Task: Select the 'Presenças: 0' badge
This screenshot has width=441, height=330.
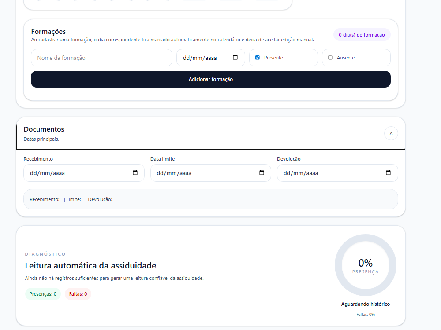Action: click(x=43, y=293)
